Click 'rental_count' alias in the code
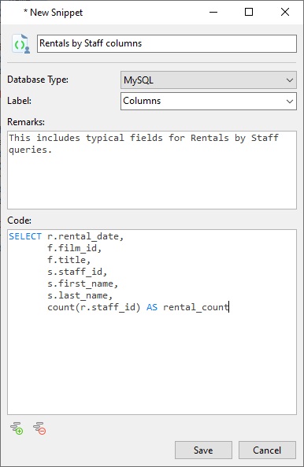 [x=195, y=307]
